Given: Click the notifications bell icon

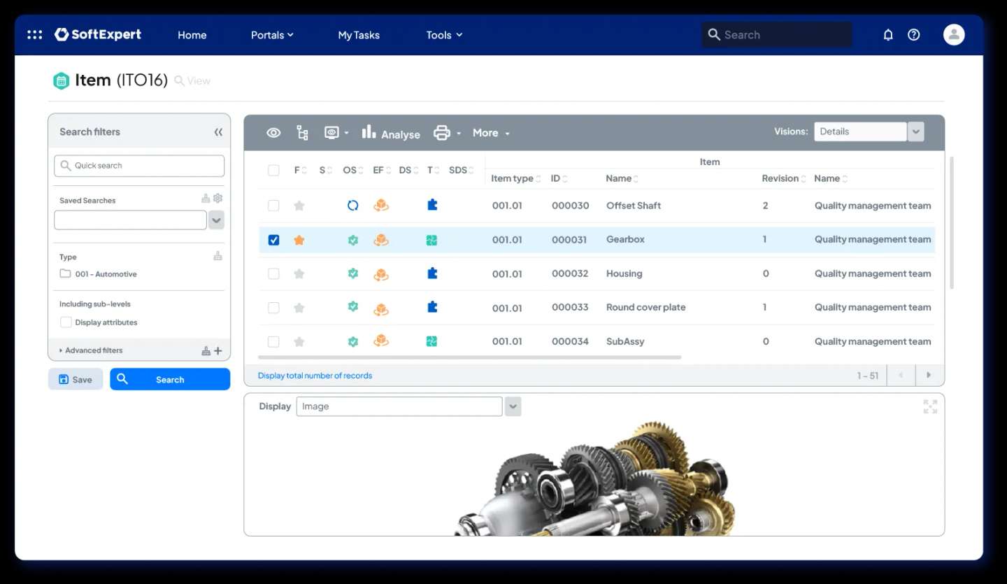Looking at the screenshot, I should tap(888, 34).
